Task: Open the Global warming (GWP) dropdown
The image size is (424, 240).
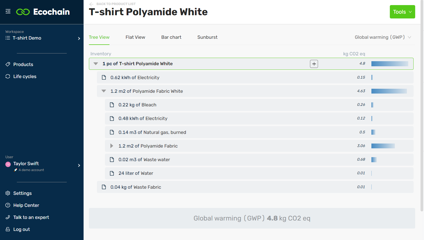Action: pyautogui.click(x=383, y=37)
